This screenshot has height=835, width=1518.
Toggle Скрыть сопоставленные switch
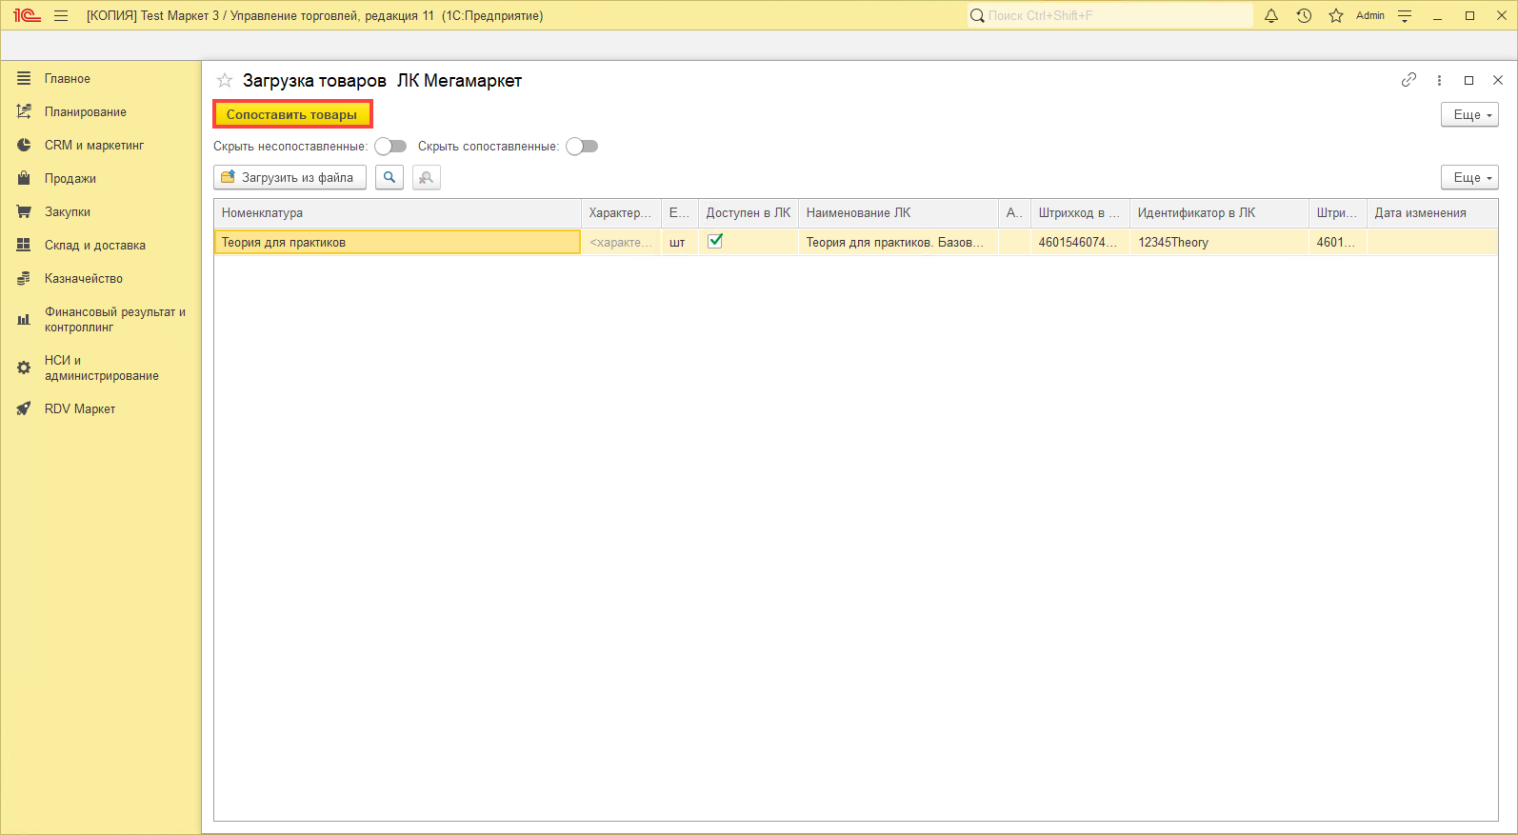[x=582, y=146]
